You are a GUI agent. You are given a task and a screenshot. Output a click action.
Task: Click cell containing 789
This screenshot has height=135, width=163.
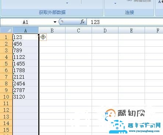click(25, 50)
